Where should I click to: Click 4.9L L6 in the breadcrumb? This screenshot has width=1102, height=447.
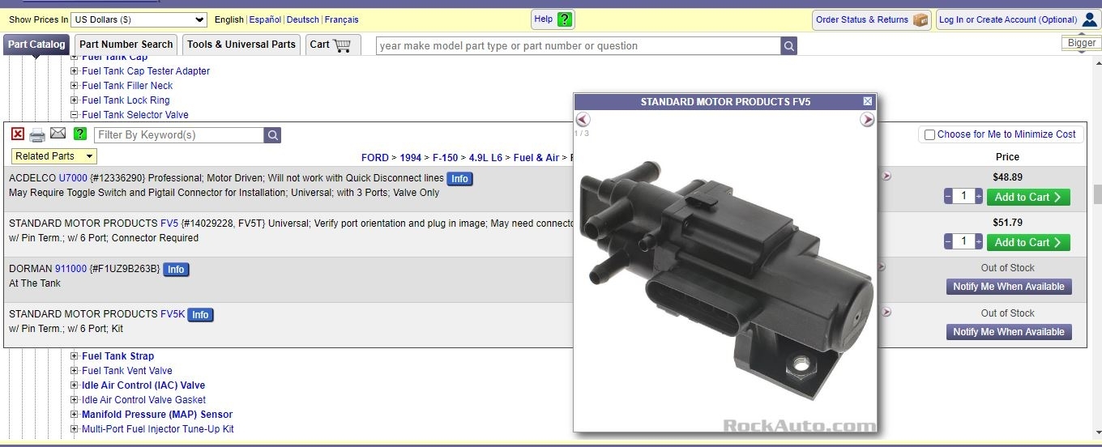(486, 158)
